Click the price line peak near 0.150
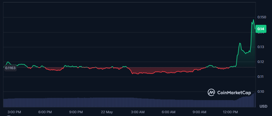This screenshot has height=116, width=272. [x=253, y=20]
